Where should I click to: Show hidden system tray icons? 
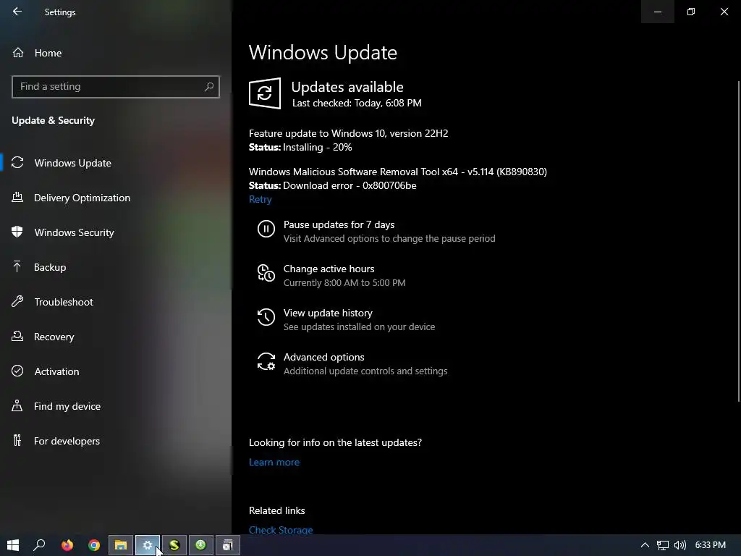tap(645, 545)
